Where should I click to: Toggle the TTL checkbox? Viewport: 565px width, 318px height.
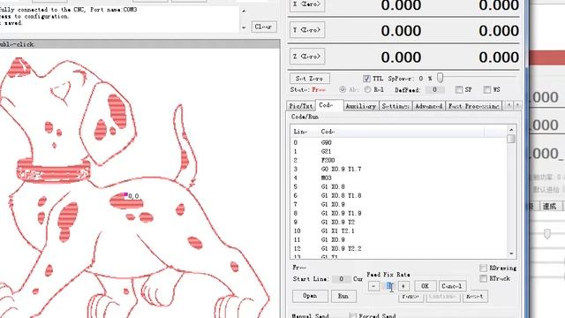366,79
